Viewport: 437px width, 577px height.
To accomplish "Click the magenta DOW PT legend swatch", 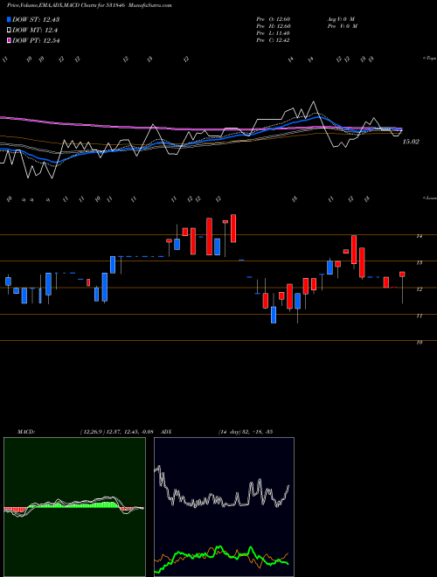I will pyautogui.click(x=9, y=40).
